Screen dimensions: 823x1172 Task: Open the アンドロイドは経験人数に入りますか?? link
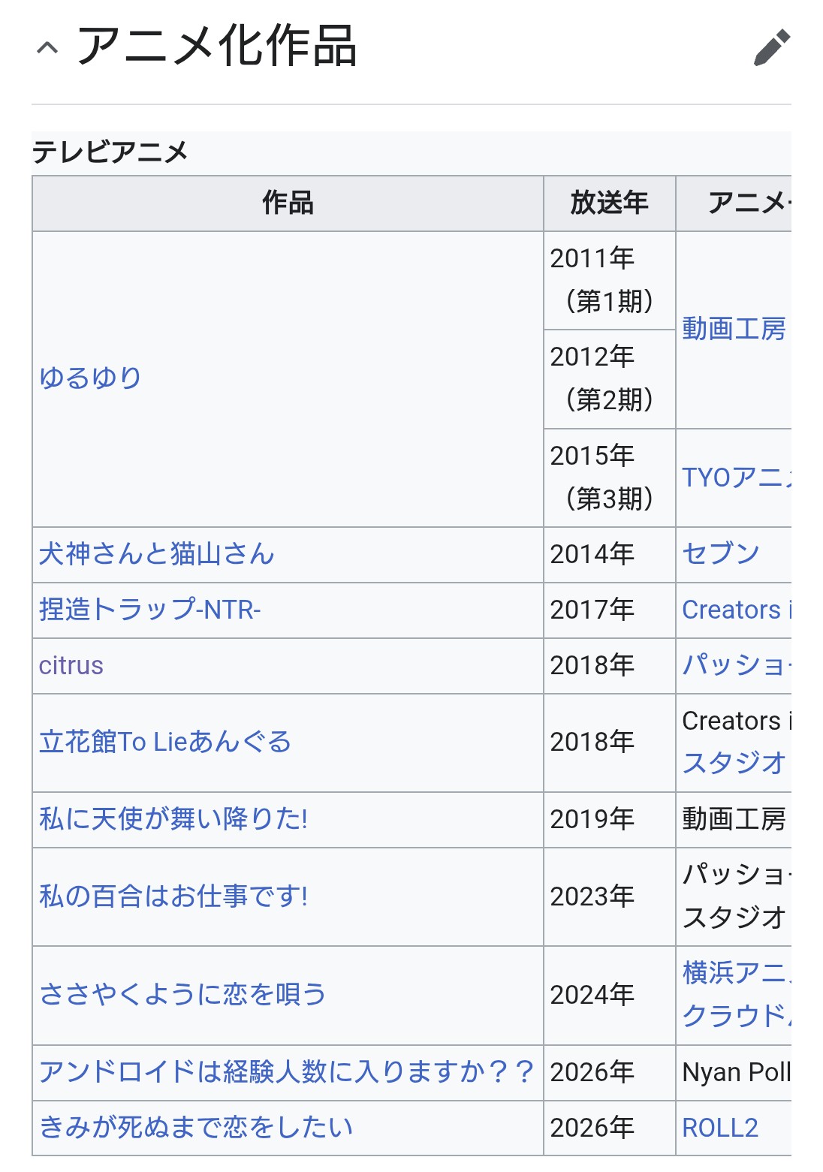[287, 1072]
